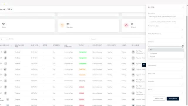Tick the Exclude prior period overdue items checkbox

(x=149, y=22)
